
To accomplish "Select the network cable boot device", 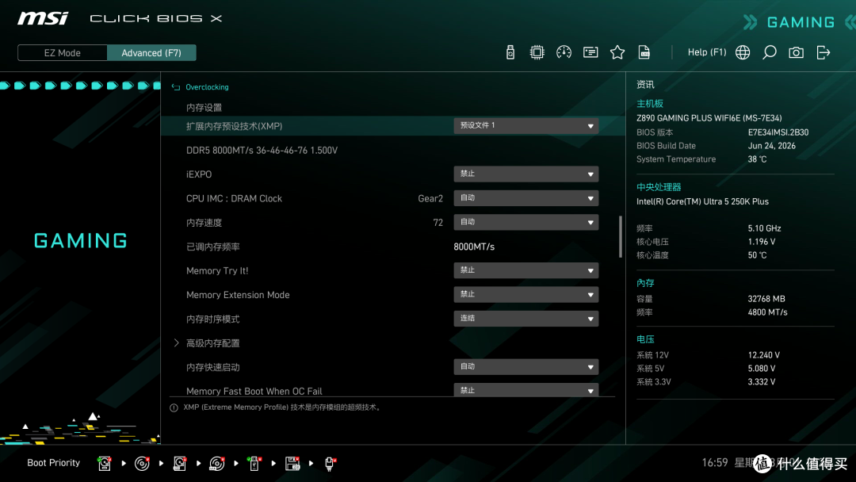I will pyautogui.click(x=330, y=464).
